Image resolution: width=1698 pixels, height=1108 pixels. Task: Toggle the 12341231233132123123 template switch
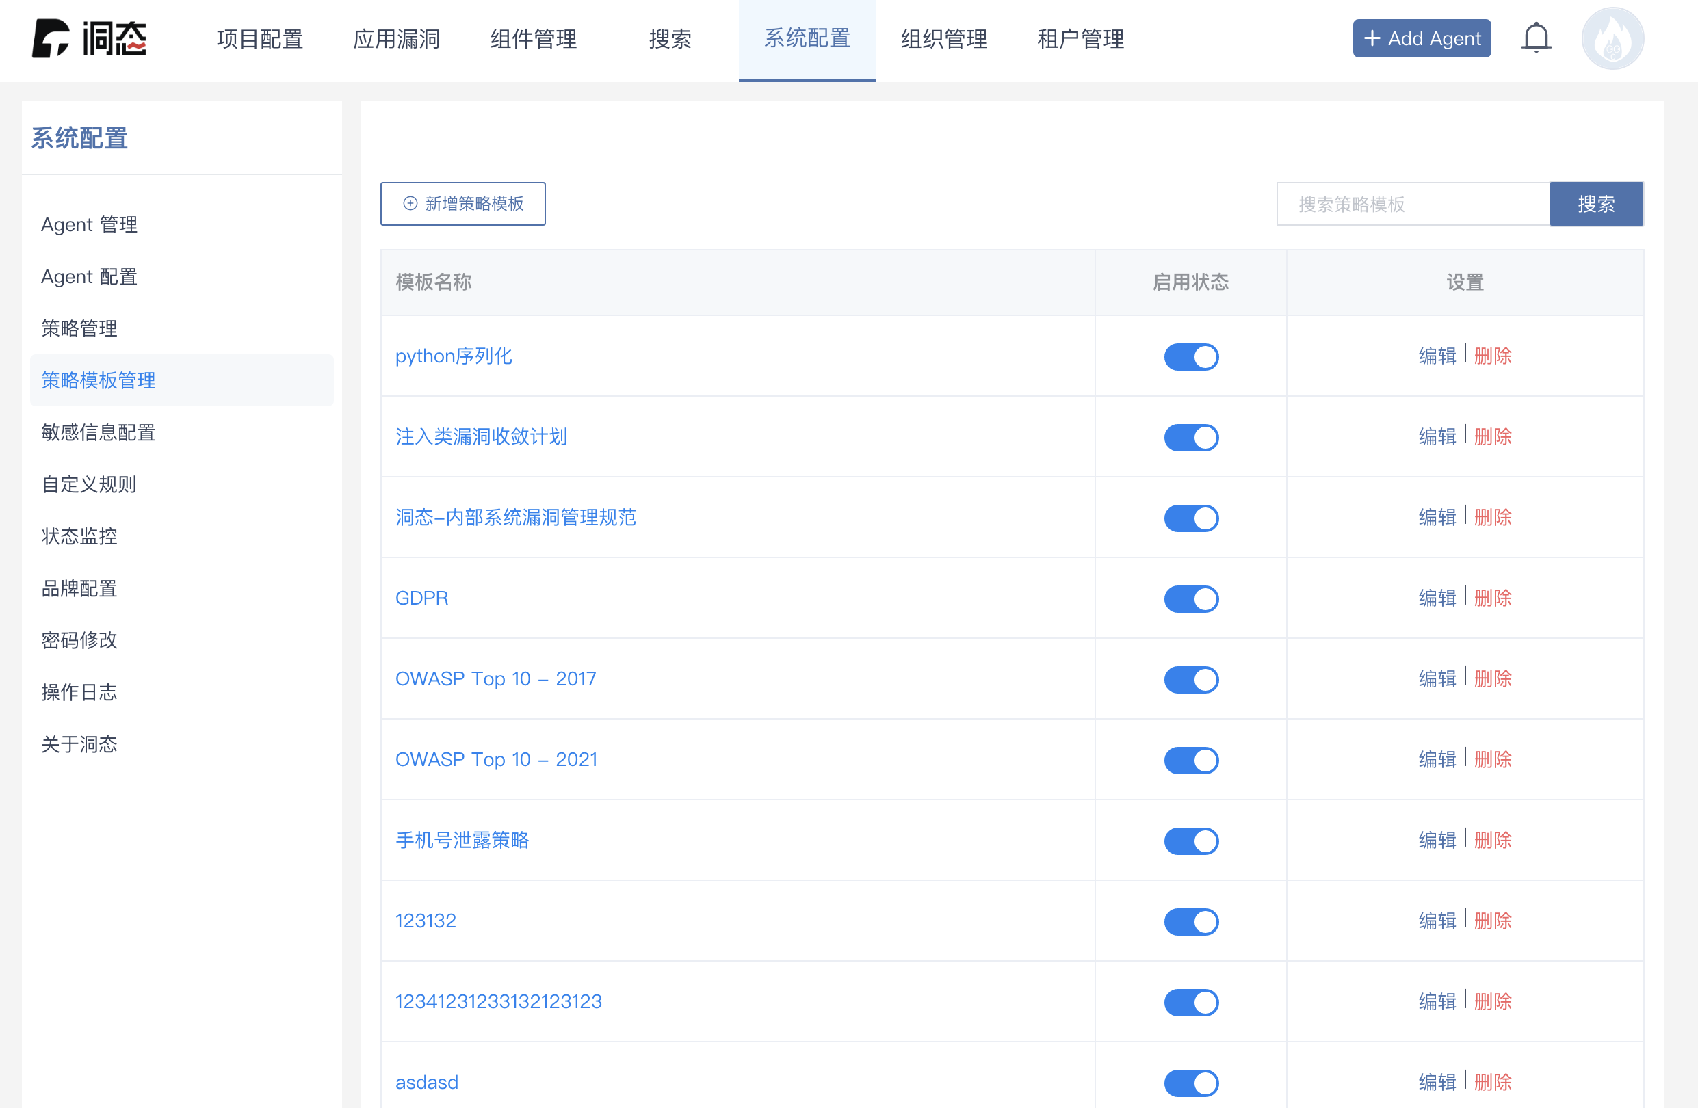[x=1191, y=1002]
